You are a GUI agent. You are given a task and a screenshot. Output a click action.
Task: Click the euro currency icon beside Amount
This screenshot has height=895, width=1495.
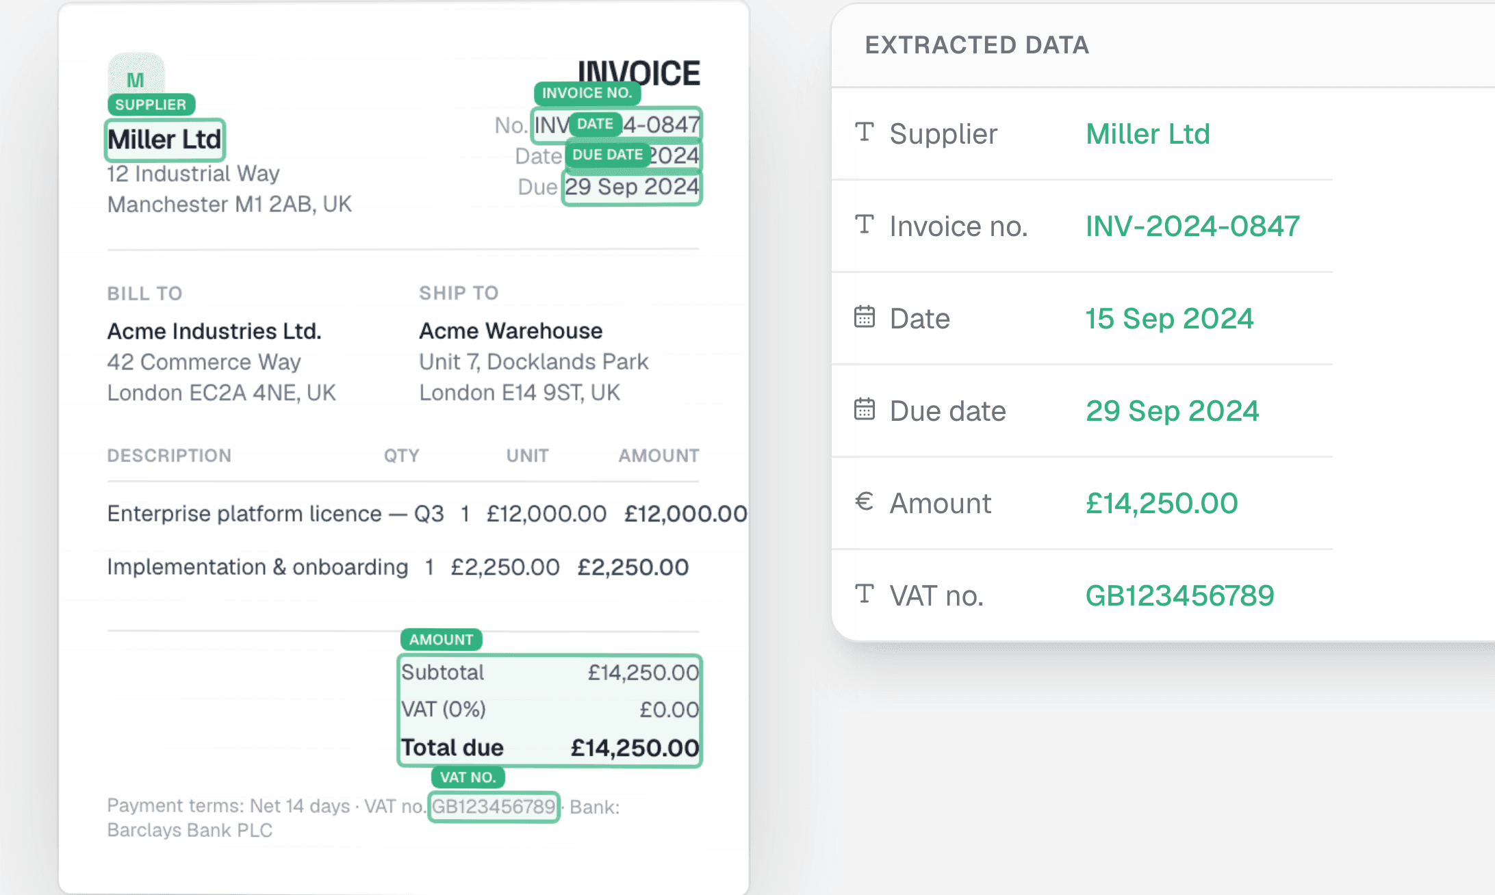click(x=865, y=502)
